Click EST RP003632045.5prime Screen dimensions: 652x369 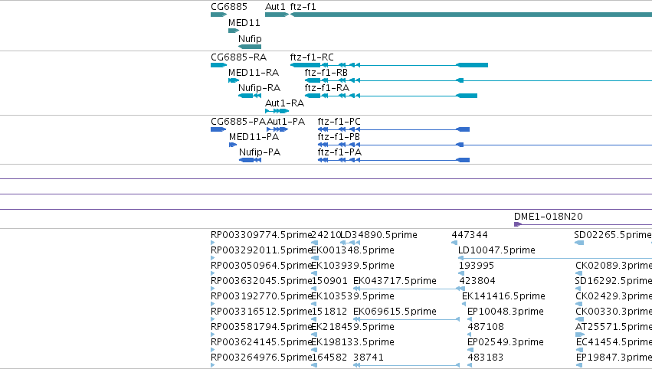261,281
